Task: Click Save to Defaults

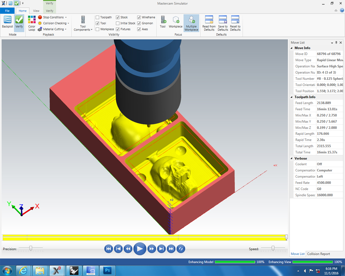Action: pos(223,23)
